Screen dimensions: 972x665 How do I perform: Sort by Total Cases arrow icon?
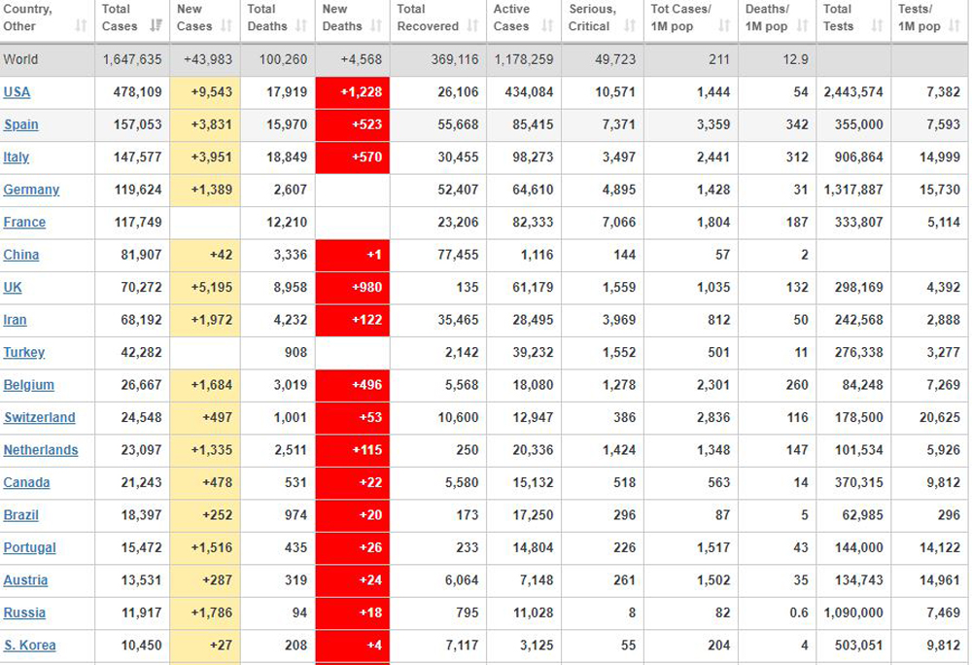point(156,25)
